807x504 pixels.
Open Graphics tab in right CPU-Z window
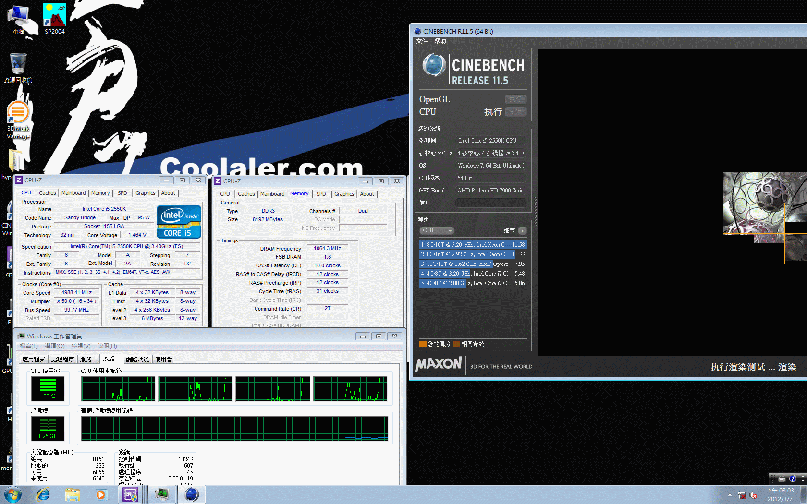(344, 194)
